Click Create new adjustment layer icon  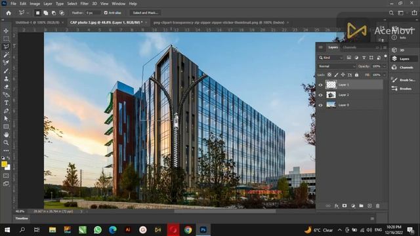pyautogui.click(x=353, y=206)
